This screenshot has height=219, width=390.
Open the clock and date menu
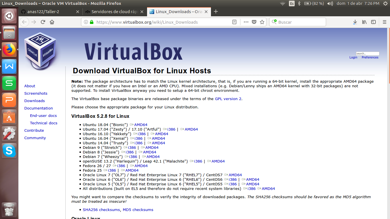pyautogui.click(x=358, y=3)
